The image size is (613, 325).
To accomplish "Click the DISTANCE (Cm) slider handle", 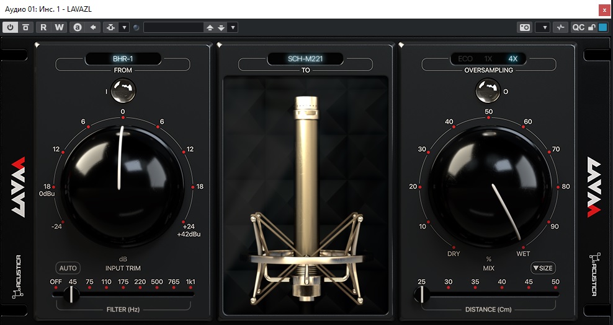I will point(422,294).
